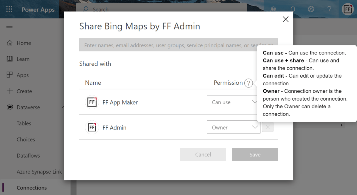Screen dimensions: 357x195
Task: Open the settings gear
Action: 311,9
